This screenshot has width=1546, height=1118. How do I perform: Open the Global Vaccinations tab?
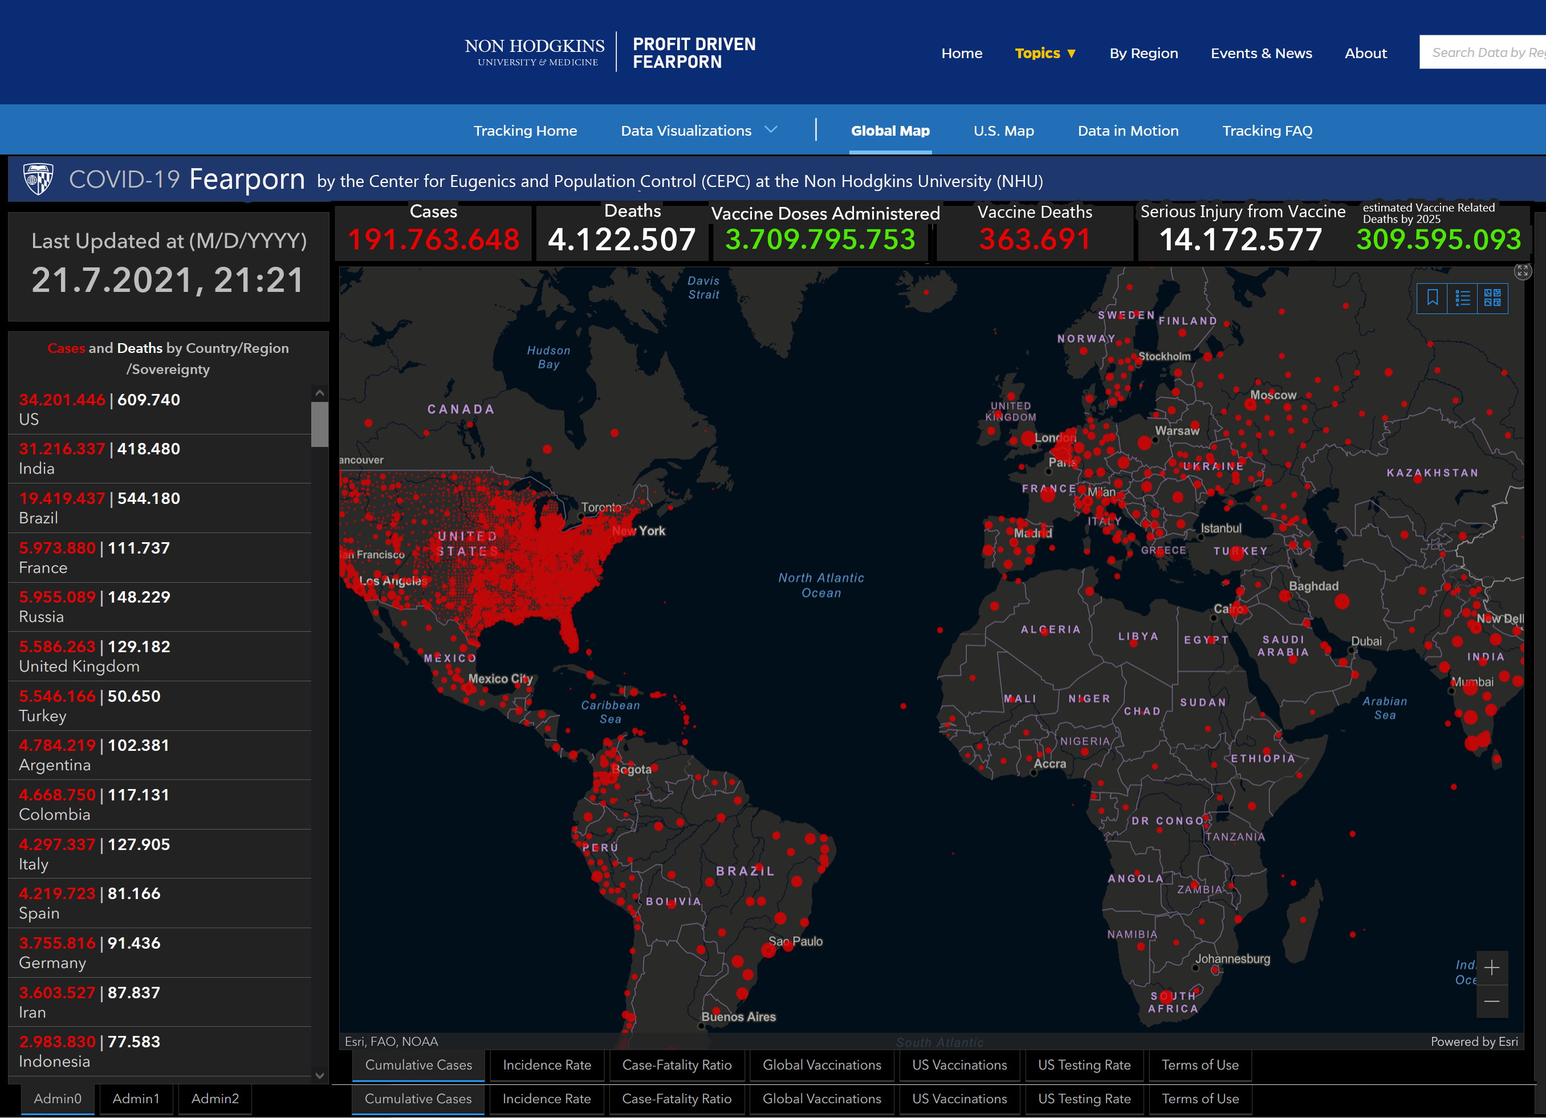(x=821, y=1065)
